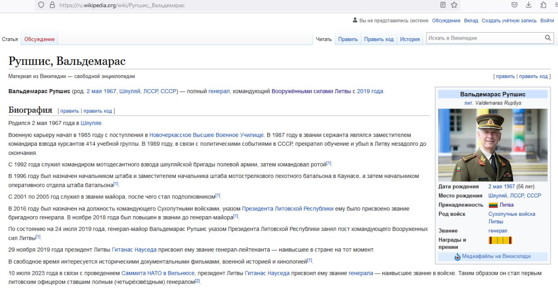Open the portrait photo of Valdemaras Rupšys
This screenshot has height=291, width=558.
click(x=493, y=145)
